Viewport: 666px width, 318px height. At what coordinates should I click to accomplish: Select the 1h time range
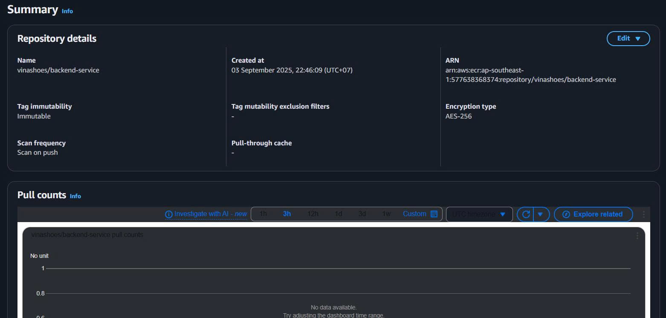click(263, 214)
